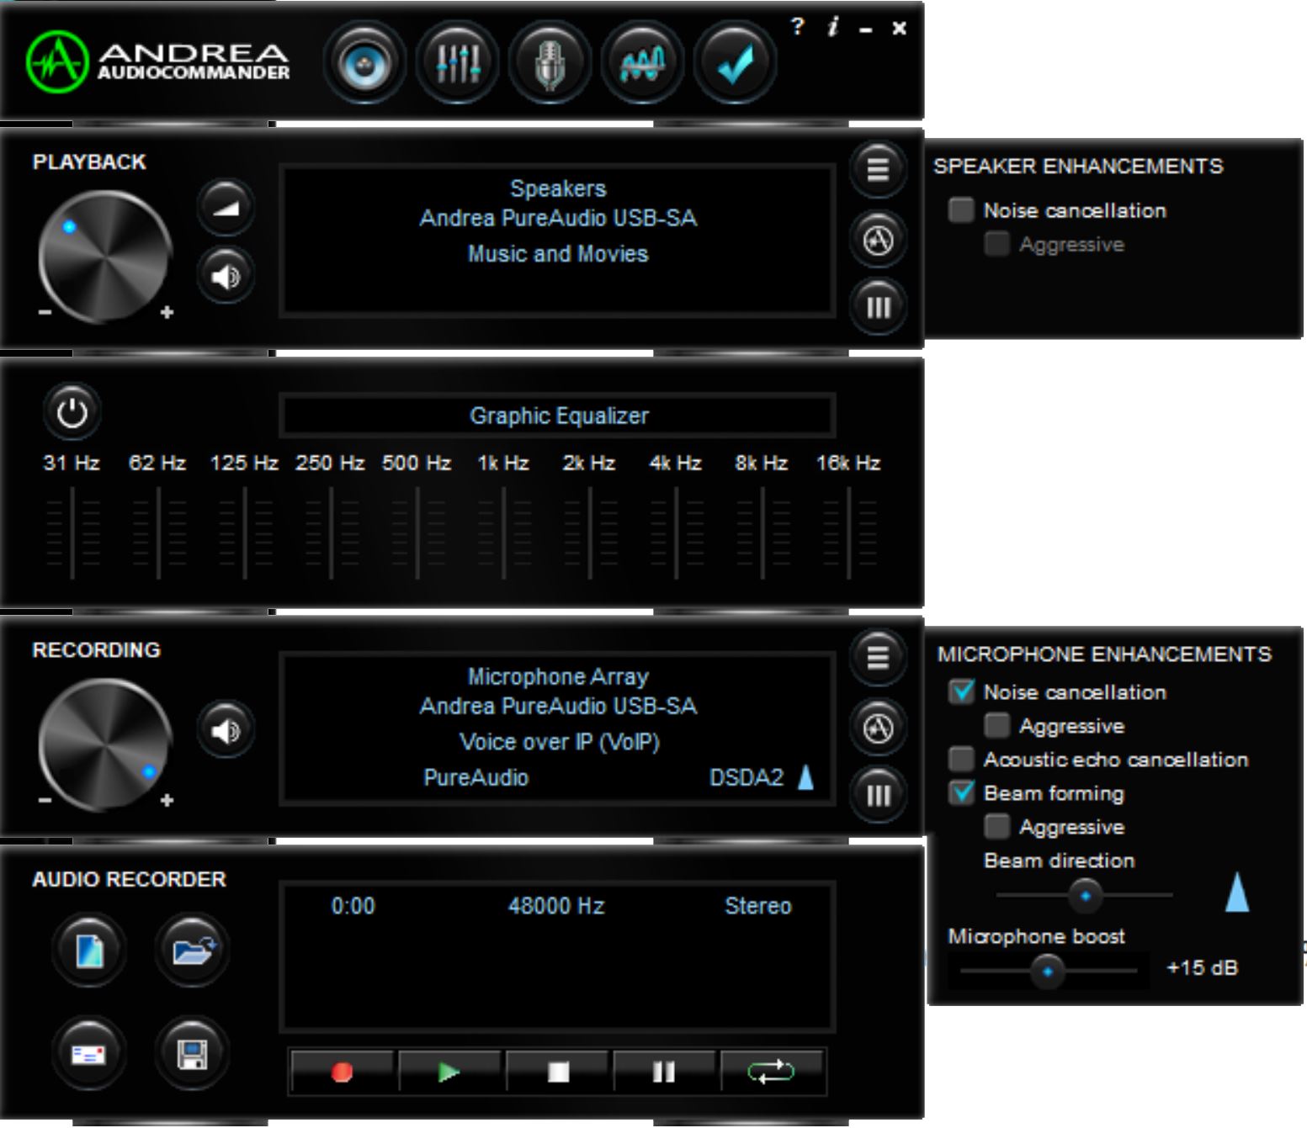1307x1128 pixels.
Task: Enable speaker Noise cancellation checkbox
Action: (961, 209)
